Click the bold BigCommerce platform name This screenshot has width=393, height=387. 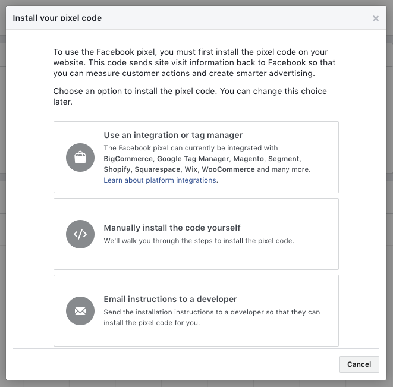129,159
